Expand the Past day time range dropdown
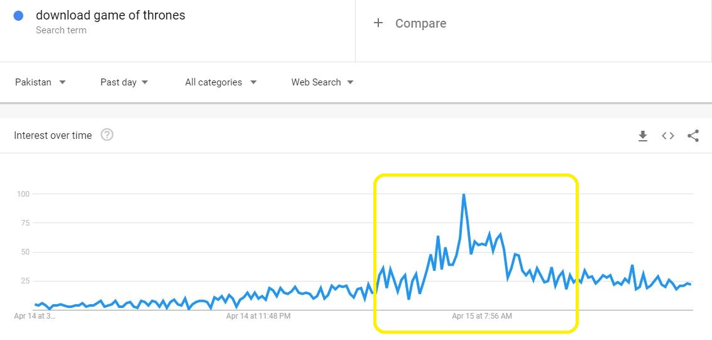Screen dimensions: 712x340 click(124, 82)
